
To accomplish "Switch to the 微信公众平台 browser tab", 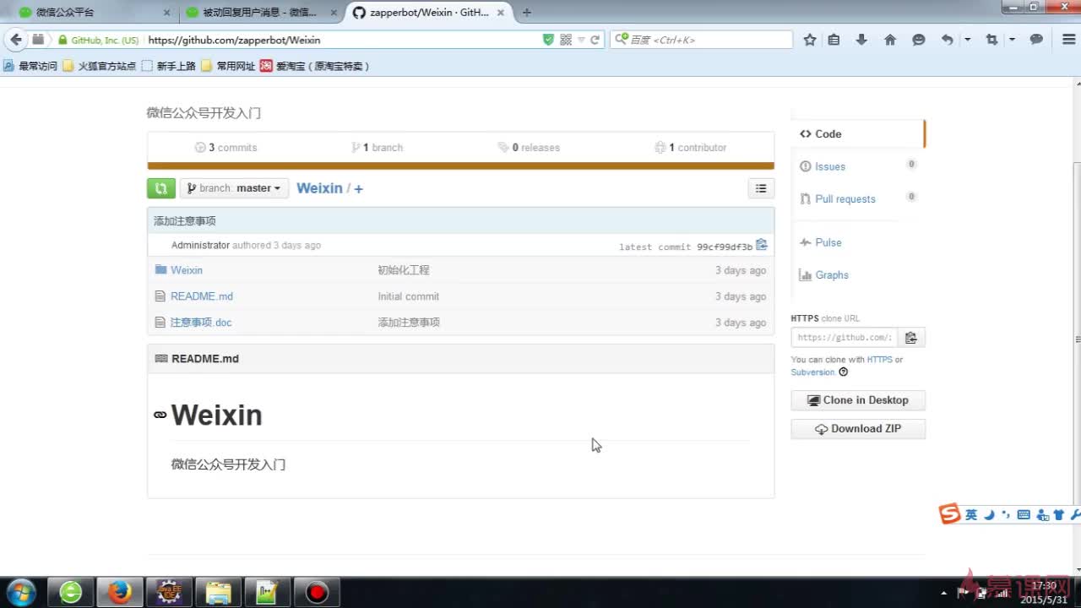I will coord(94,13).
